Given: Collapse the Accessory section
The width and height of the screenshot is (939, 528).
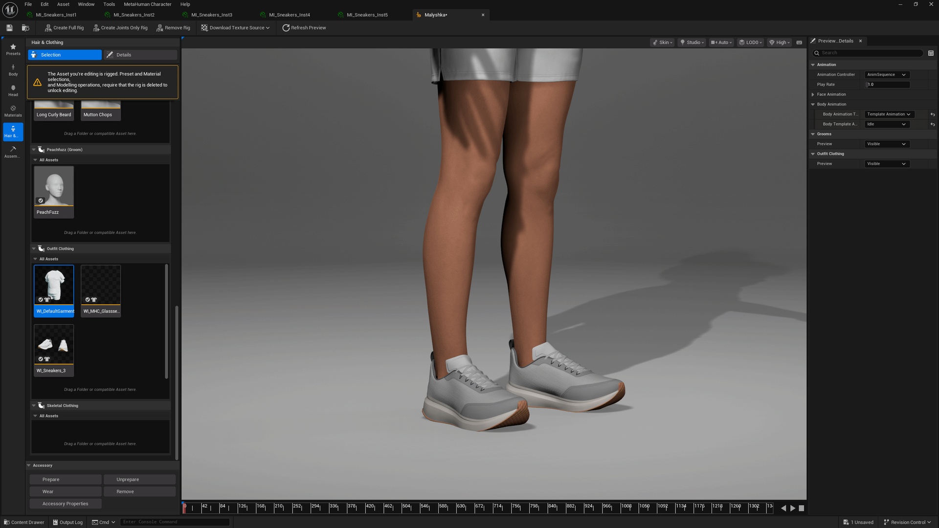Looking at the screenshot, I should coord(29,465).
